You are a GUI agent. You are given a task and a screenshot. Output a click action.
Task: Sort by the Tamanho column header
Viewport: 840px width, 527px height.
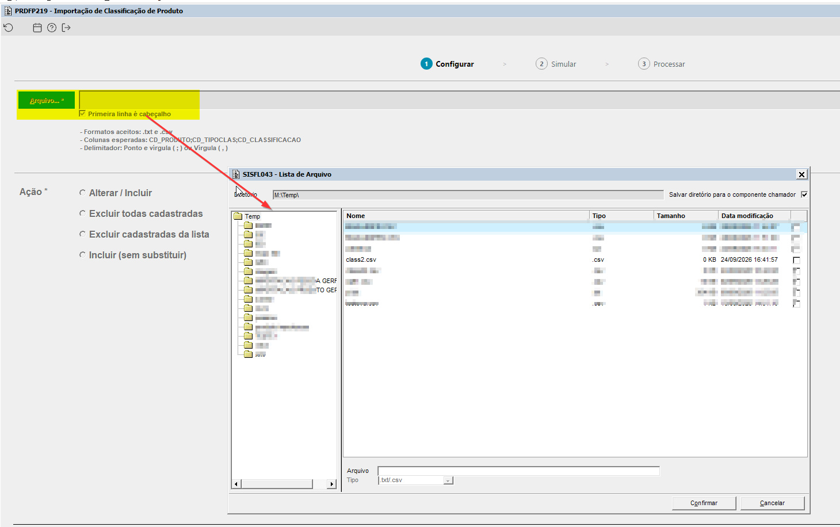point(686,216)
